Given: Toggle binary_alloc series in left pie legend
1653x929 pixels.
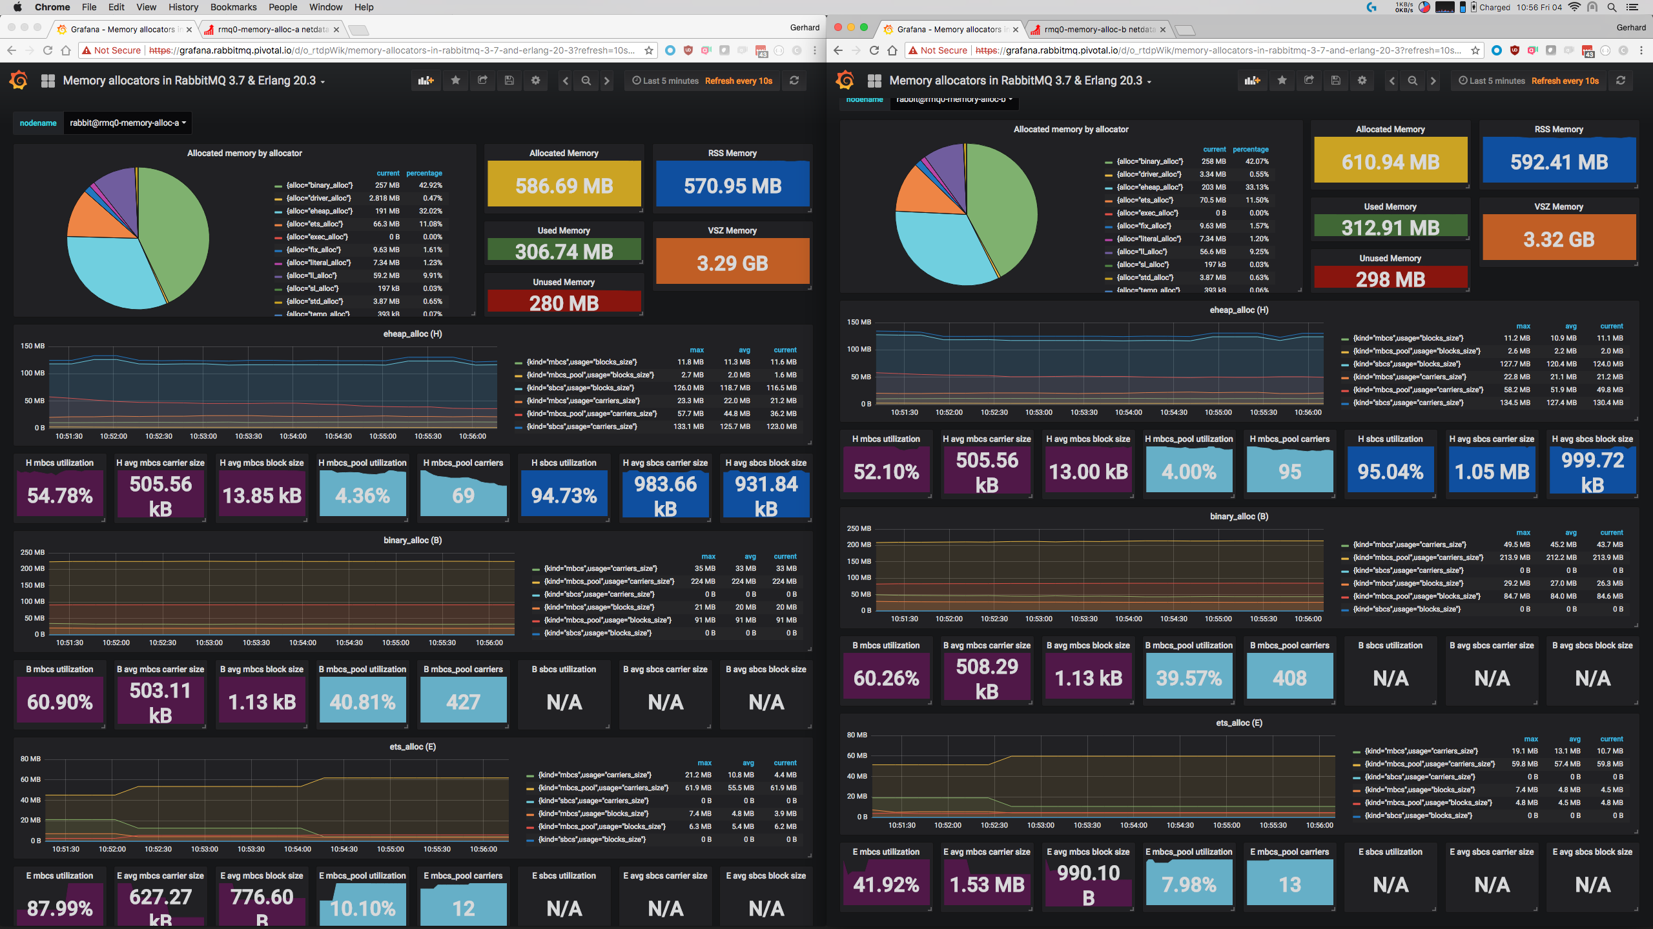Looking at the screenshot, I should pos(320,185).
